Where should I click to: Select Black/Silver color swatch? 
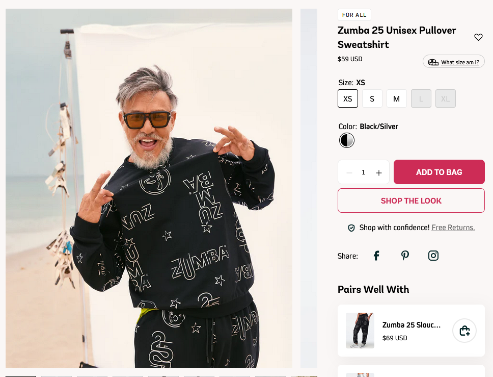(347, 140)
